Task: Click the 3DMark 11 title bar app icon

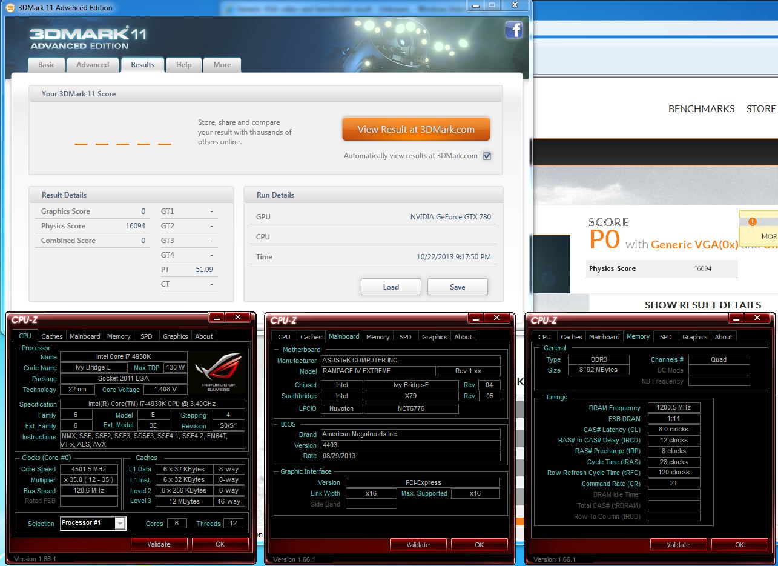Action: coord(10,7)
